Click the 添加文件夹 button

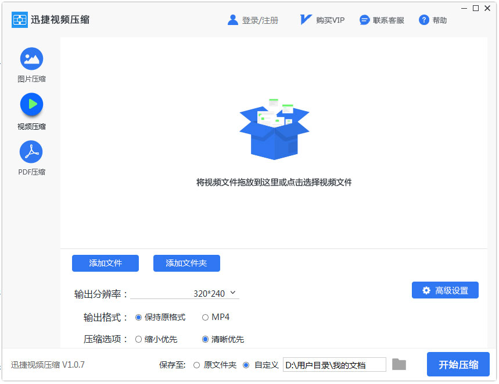pos(185,263)
